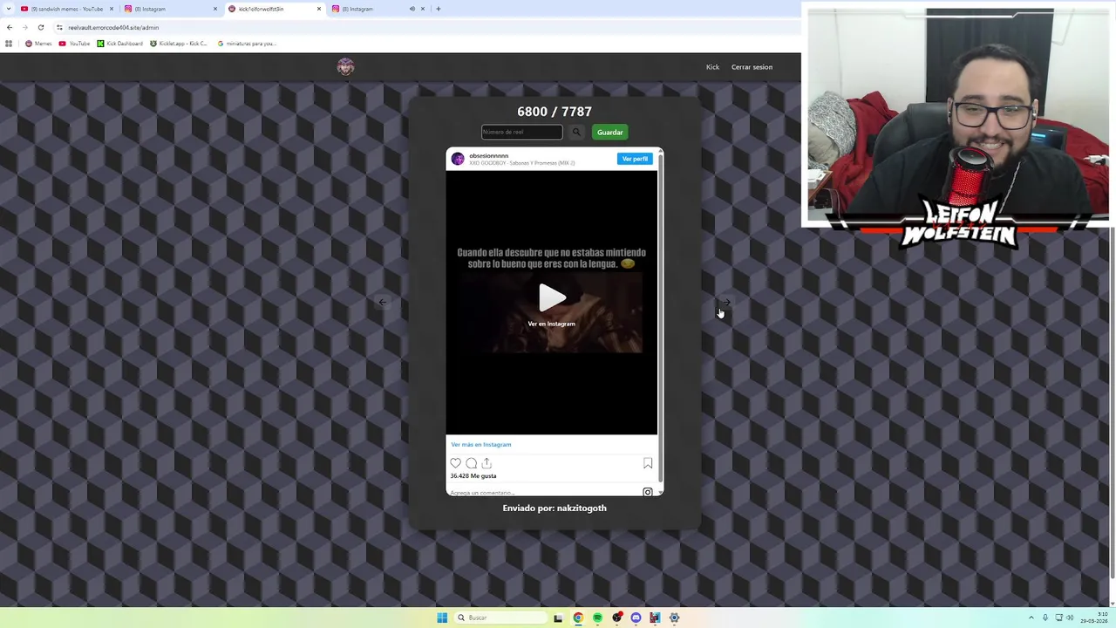Go to next reel with right arrow
This screenshot has width=1116, height=628.
tap(725, 302)
